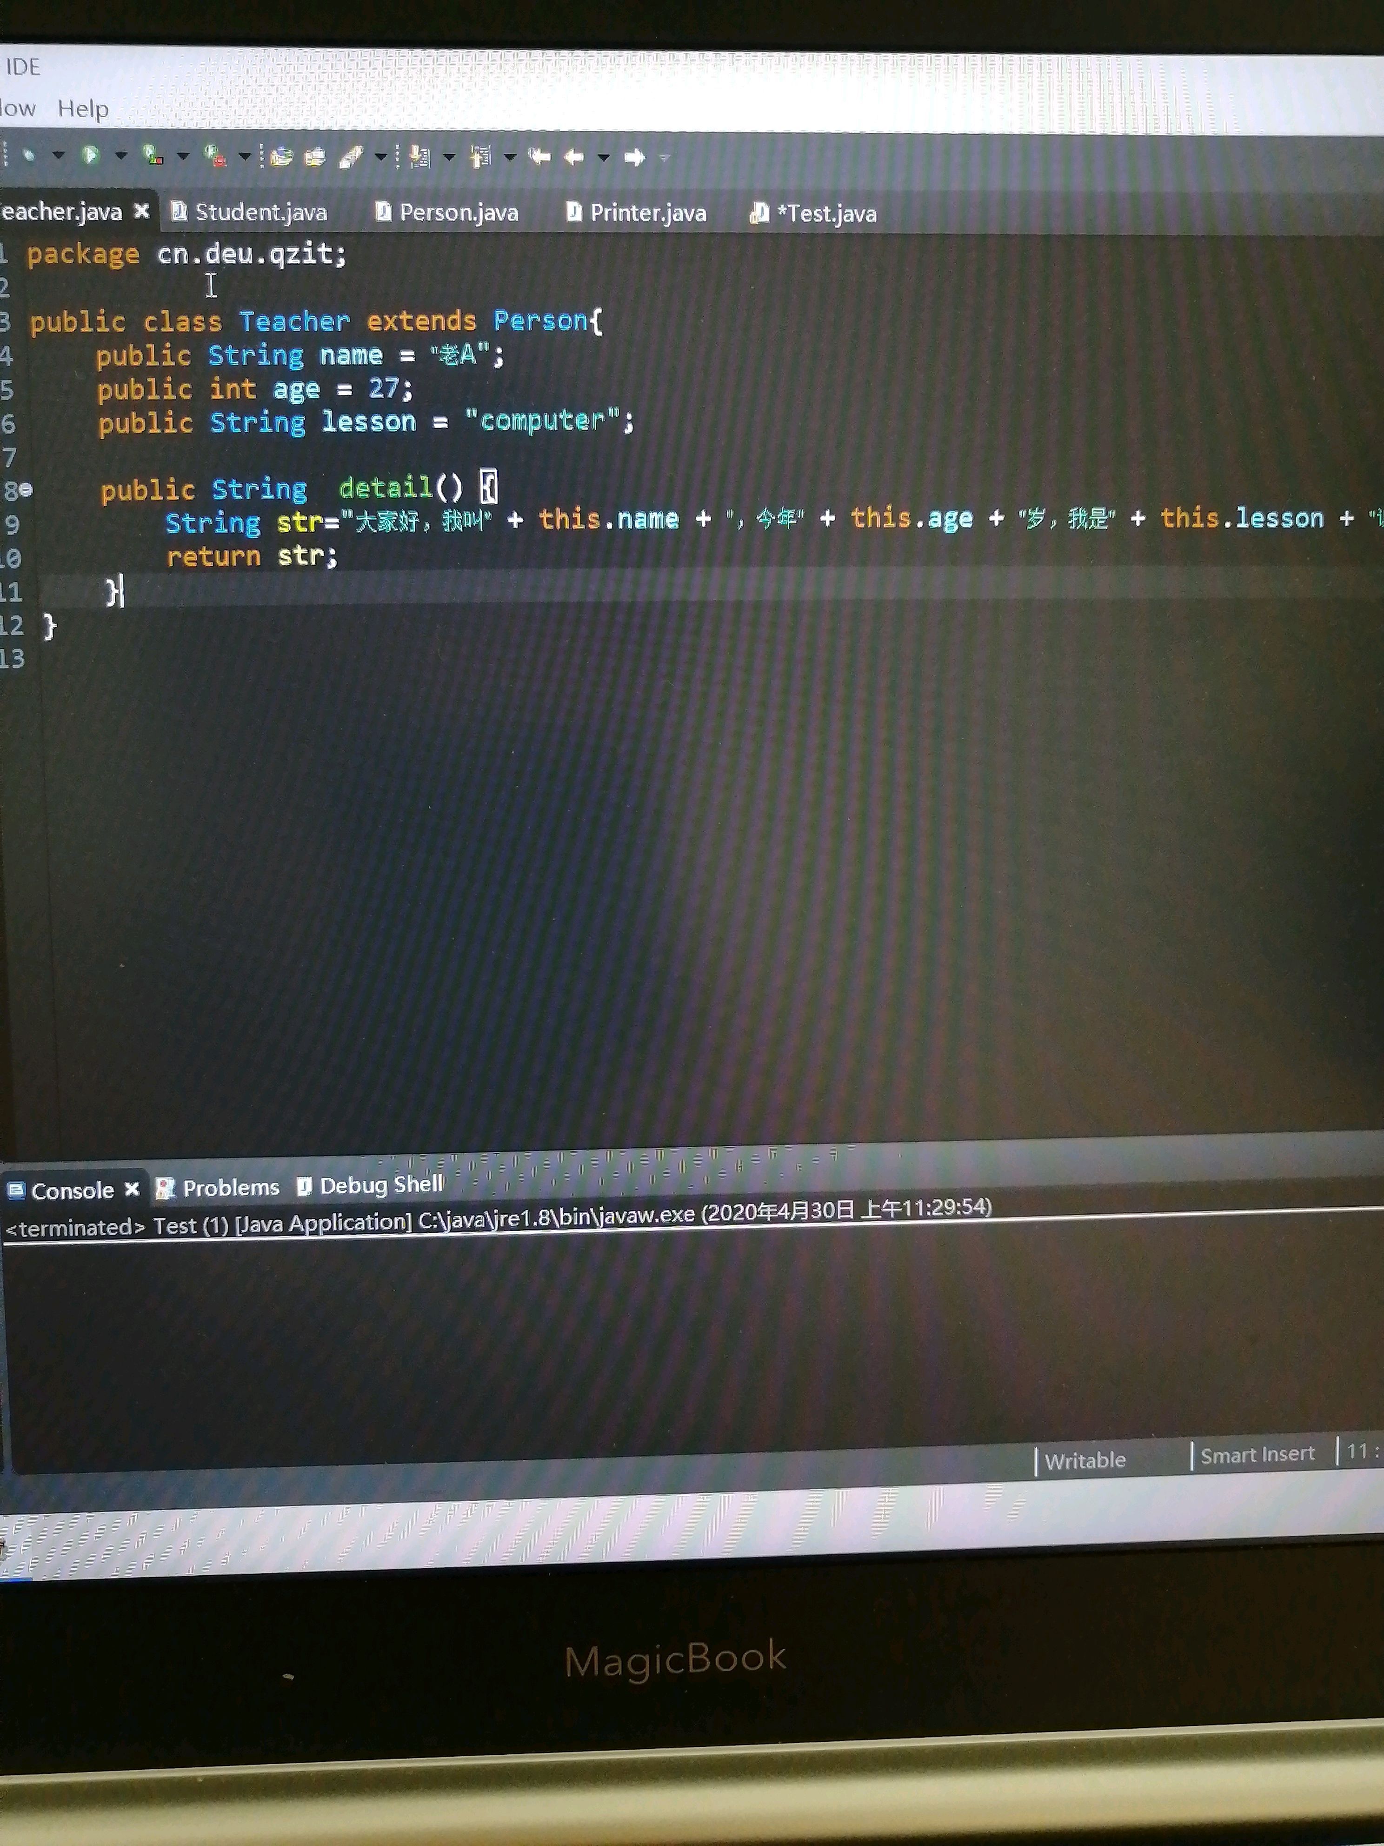Click the age field value 27
1384x1846 pixels.
coord(385,388)
